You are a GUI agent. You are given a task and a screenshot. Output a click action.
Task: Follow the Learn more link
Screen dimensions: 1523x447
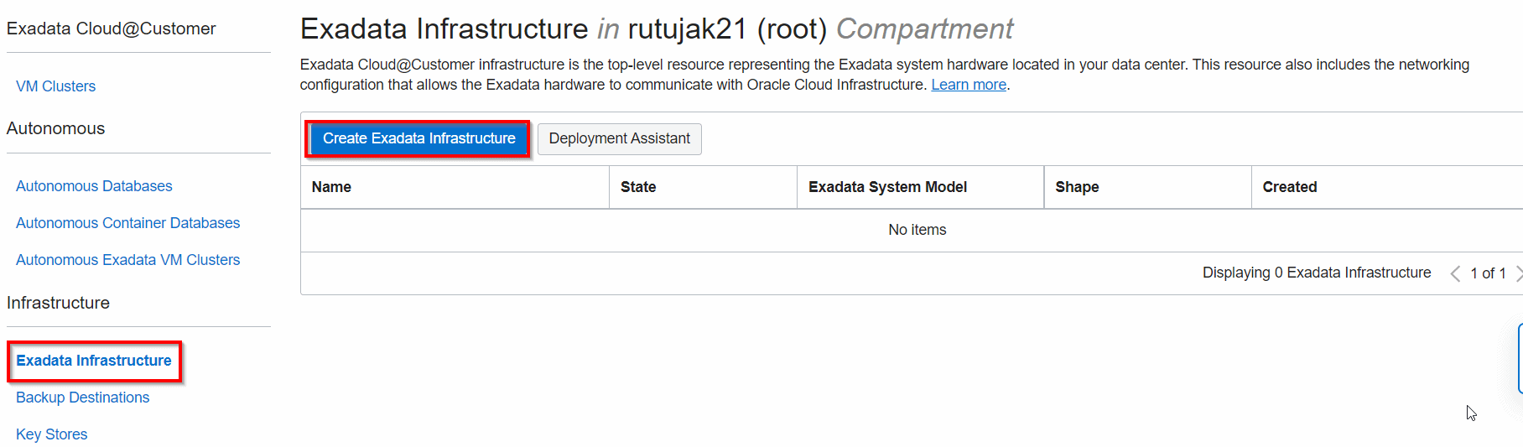pyautogui.click(x=968, y=85)
